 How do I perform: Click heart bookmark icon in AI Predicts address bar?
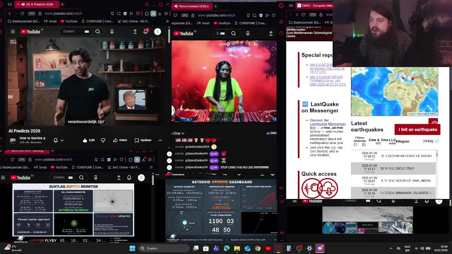138,13
